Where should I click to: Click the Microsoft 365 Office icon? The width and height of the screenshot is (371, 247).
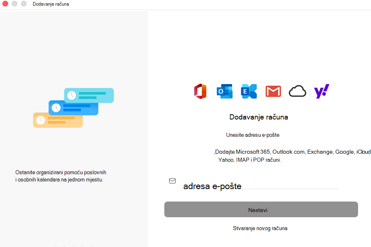pos(200,91)
